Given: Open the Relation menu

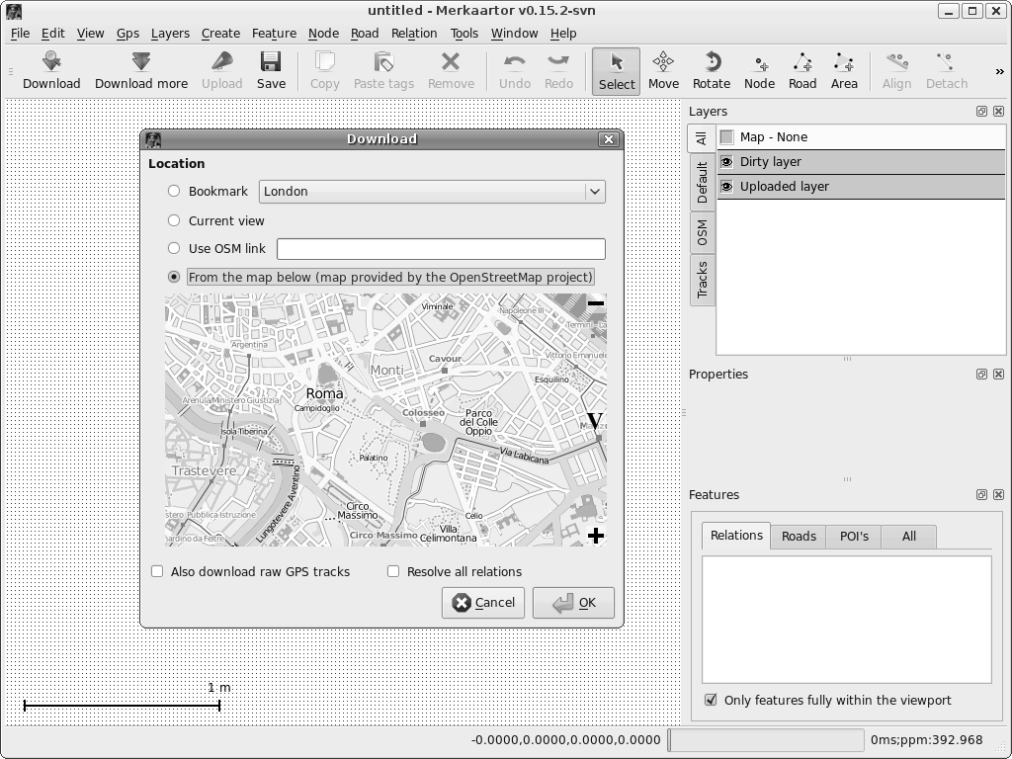Looking at the screenshot, I should coord(413,33).
